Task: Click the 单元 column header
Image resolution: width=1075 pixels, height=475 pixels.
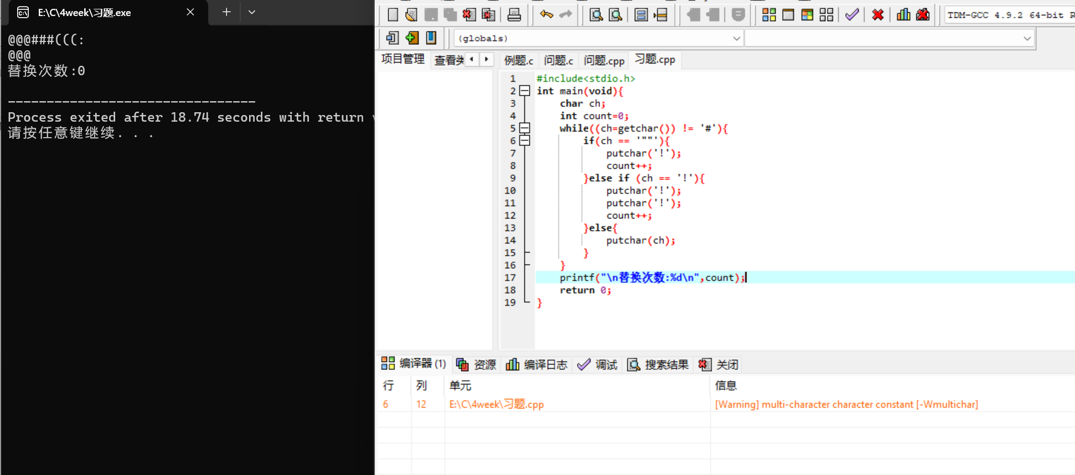Action: pos(577,385)
